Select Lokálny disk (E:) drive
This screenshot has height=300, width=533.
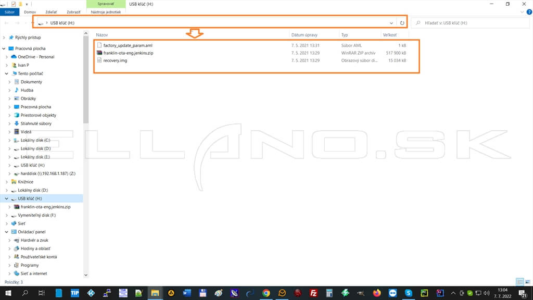tap(35, 157)
